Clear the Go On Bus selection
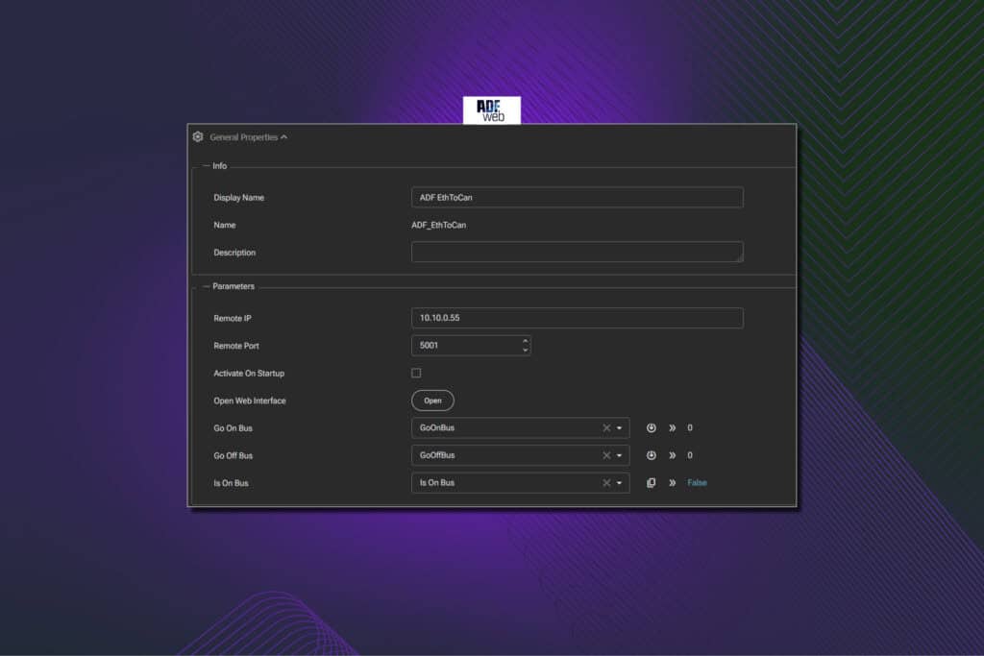Image resolution: width=984 pixels, height=656 pixels. tap(606, 427)
